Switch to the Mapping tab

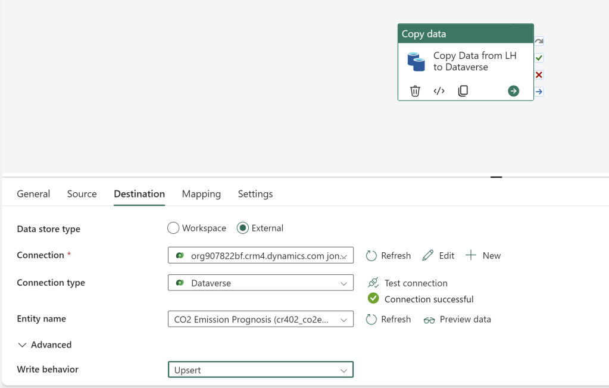tap(201, 194)
